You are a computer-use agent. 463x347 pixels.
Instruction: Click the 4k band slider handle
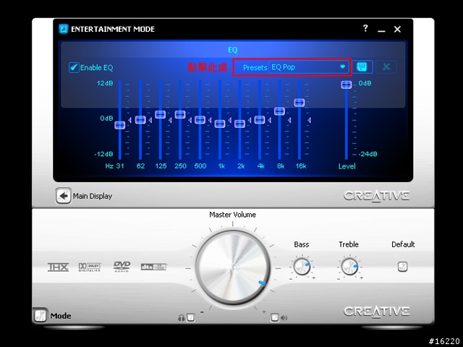[260, 119]
